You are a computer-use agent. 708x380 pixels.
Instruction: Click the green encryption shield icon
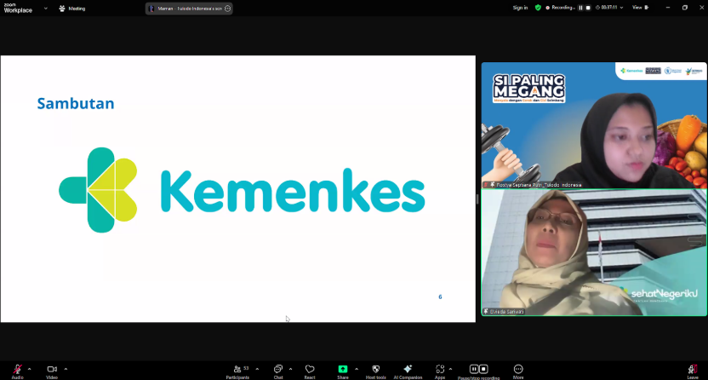(538, 8)
